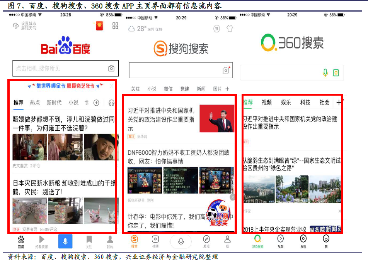Image resolution: width=368 pixels, height=263 pixels.
Task: Click the Baidu search input field
Action: pos(60,69)
